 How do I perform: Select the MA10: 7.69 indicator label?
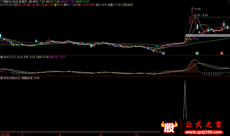(53, 2)
